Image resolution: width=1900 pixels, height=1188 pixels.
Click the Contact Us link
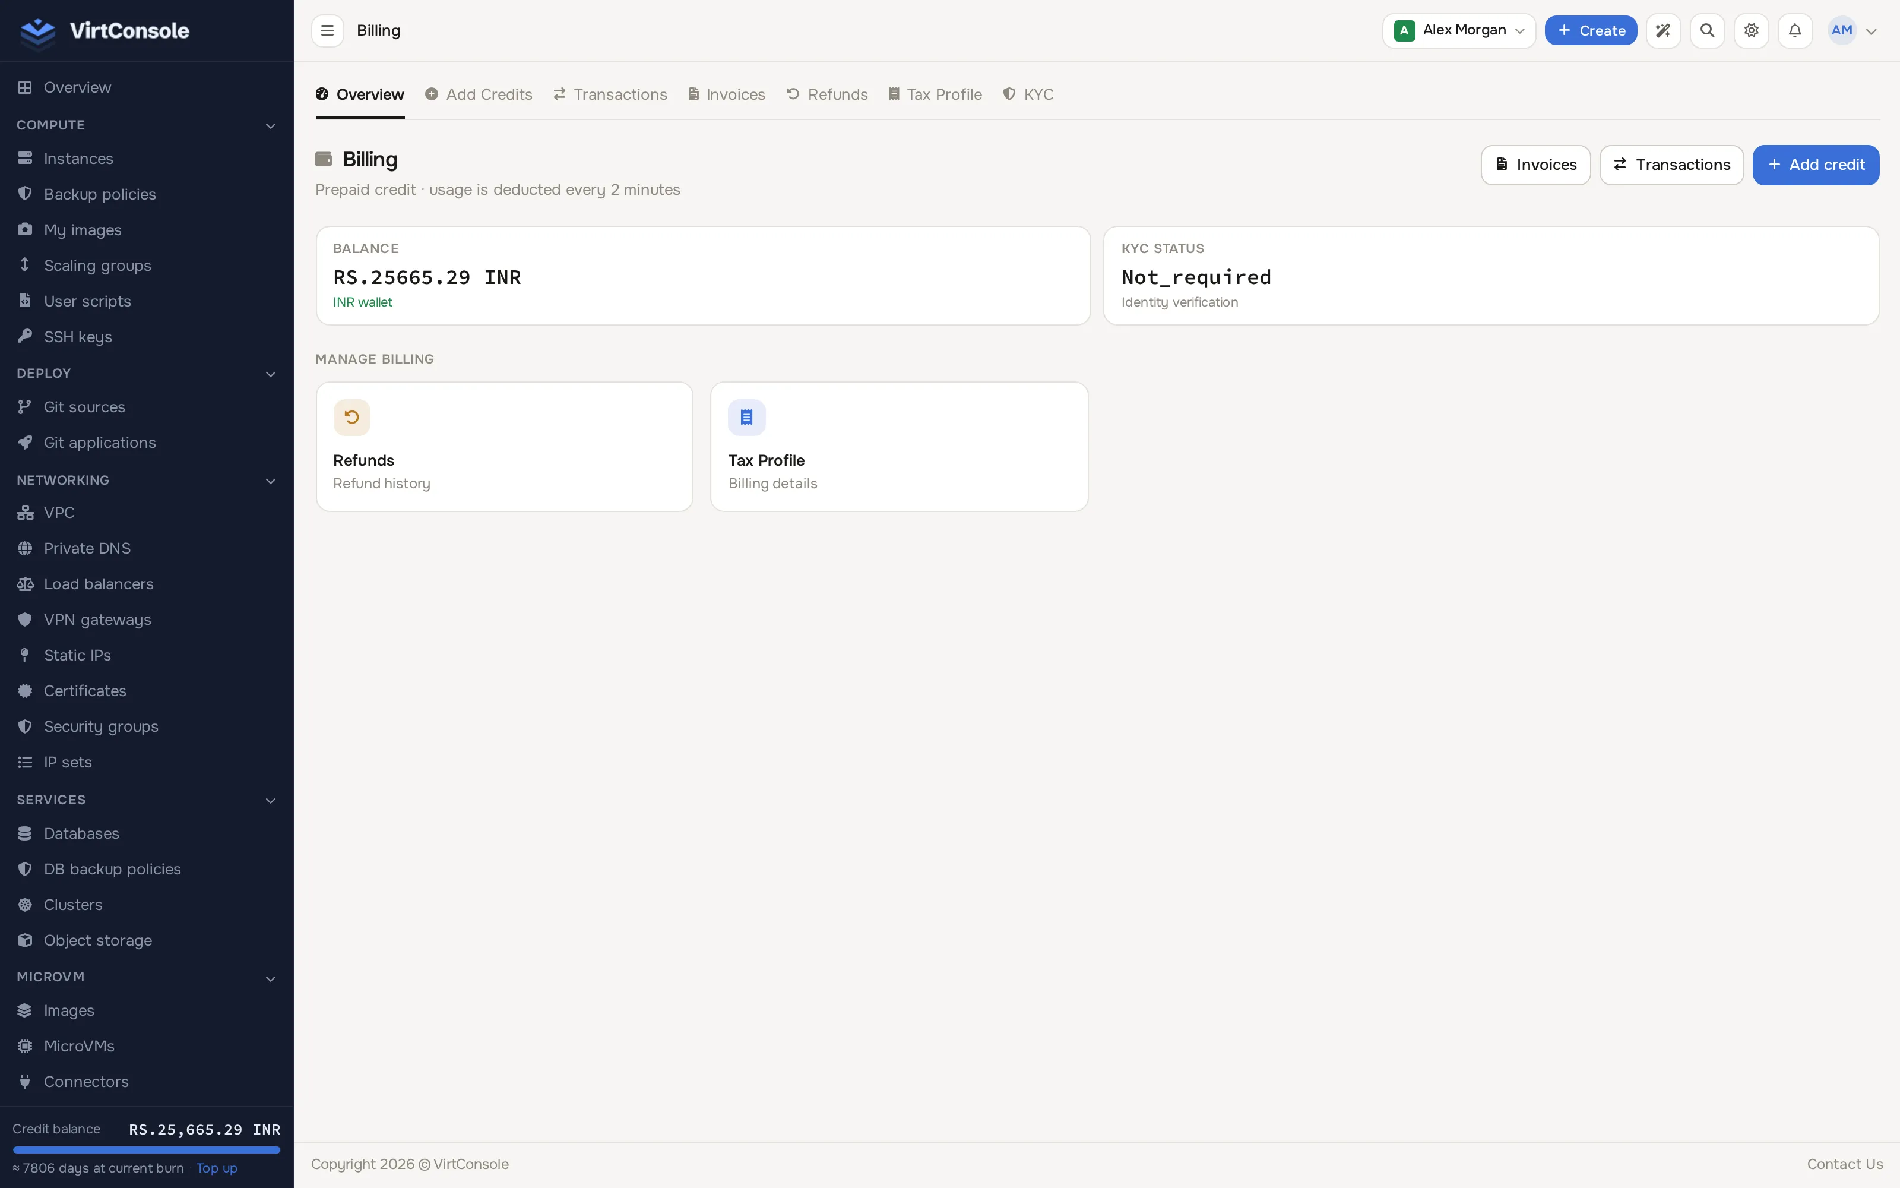tap(1844, 1164)
